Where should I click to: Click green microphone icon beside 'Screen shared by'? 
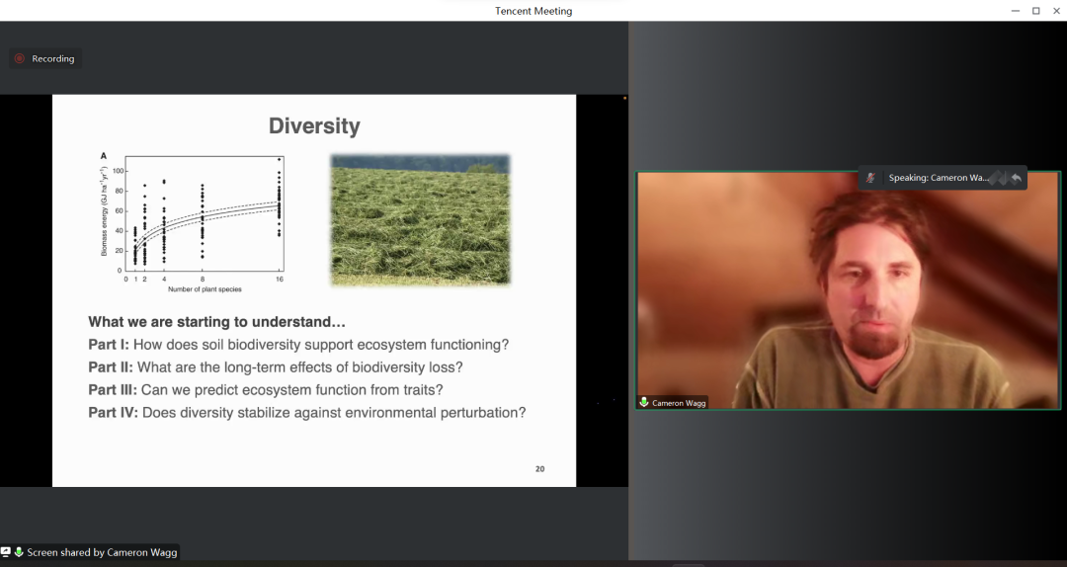click(19, 552)
